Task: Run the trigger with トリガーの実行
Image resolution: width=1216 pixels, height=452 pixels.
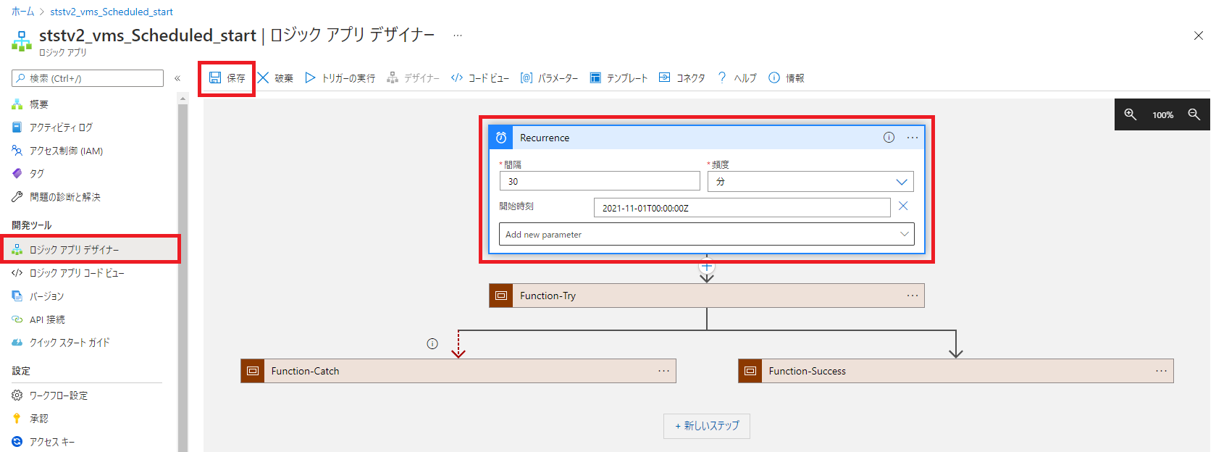Action: 340,78
